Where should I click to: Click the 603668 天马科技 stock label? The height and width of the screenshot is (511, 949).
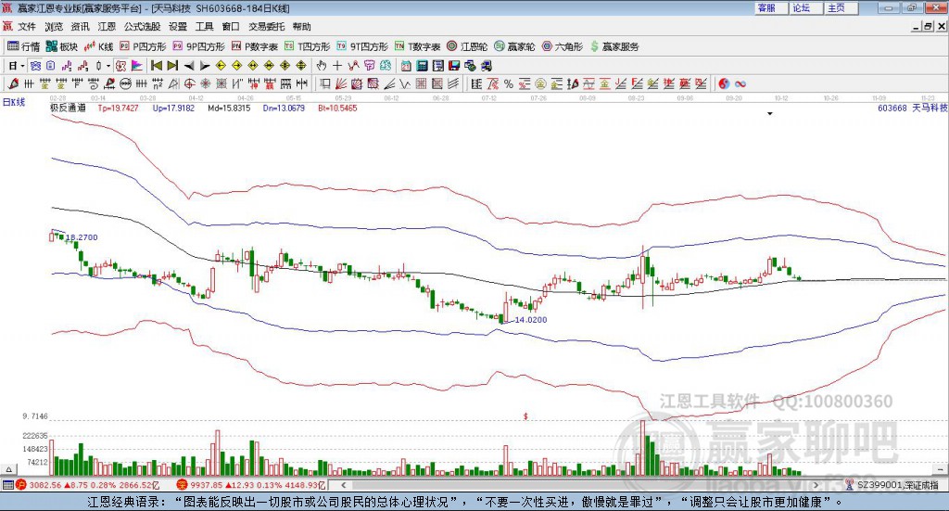913,108
